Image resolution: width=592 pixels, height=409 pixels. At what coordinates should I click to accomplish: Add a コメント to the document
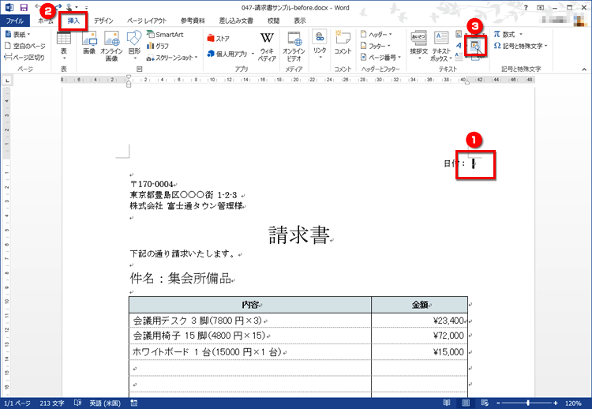343,43
